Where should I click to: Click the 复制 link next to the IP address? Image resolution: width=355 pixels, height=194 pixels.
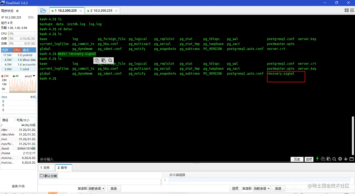point(31,17)
